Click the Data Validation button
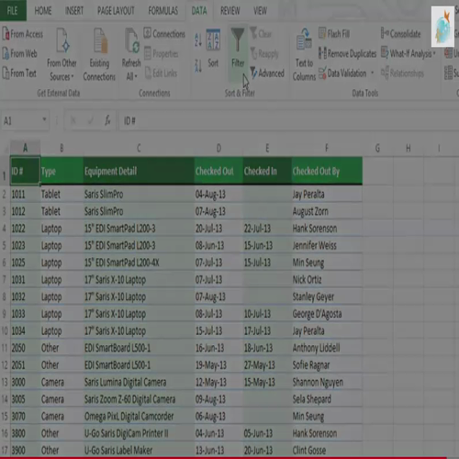Viewport: 459px width, 459px height. pos(342,73)
